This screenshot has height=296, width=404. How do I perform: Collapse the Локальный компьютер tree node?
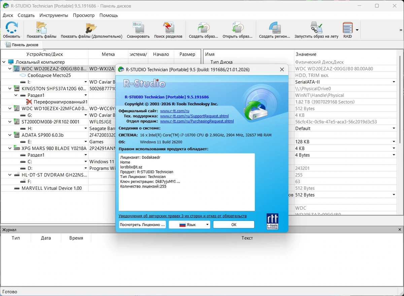coord(4,62)
